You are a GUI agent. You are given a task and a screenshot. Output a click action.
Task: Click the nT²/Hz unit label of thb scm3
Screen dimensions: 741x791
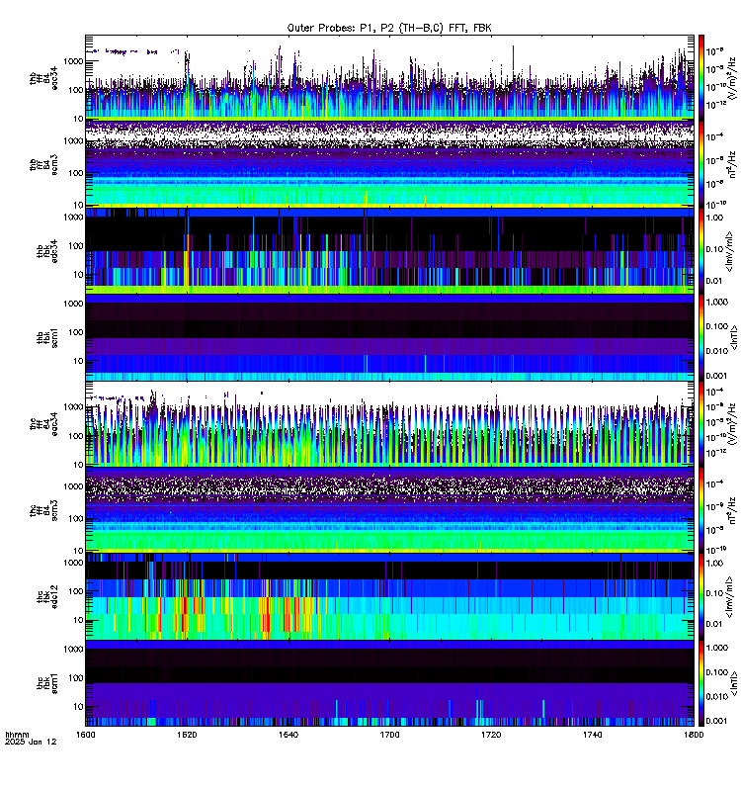click(x=732, y=164)
